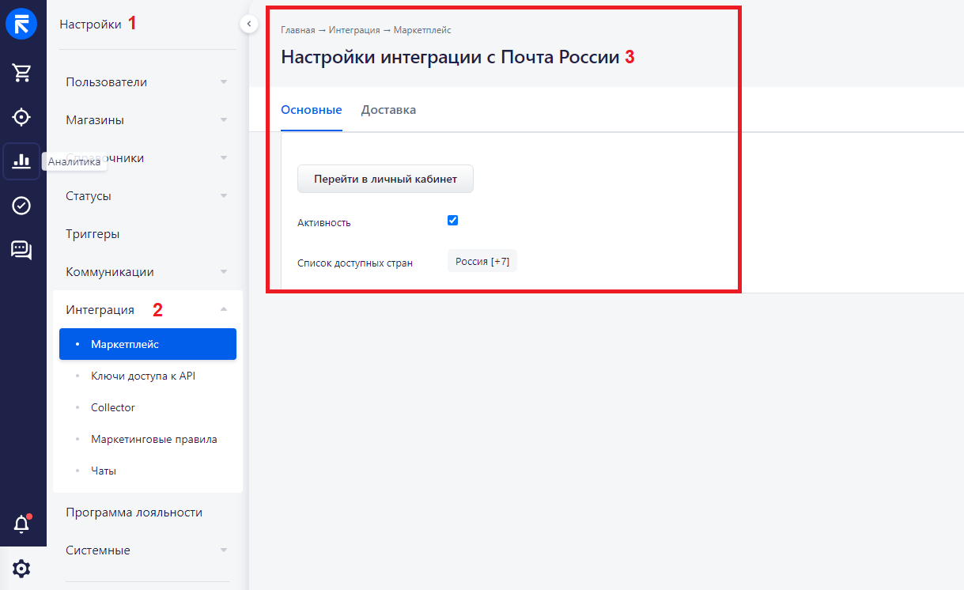Image resolution: width=964 pixels, height=590 pixels.
Task: Open the Settings gear icon
Action: tap(21, 569)
